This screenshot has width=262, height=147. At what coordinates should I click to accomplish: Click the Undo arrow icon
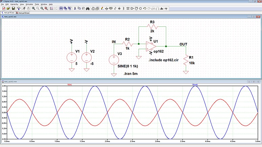pos(145,8)
